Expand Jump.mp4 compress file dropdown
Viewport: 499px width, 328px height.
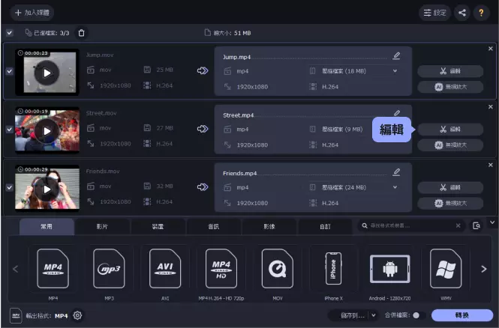tap(395, 71)
